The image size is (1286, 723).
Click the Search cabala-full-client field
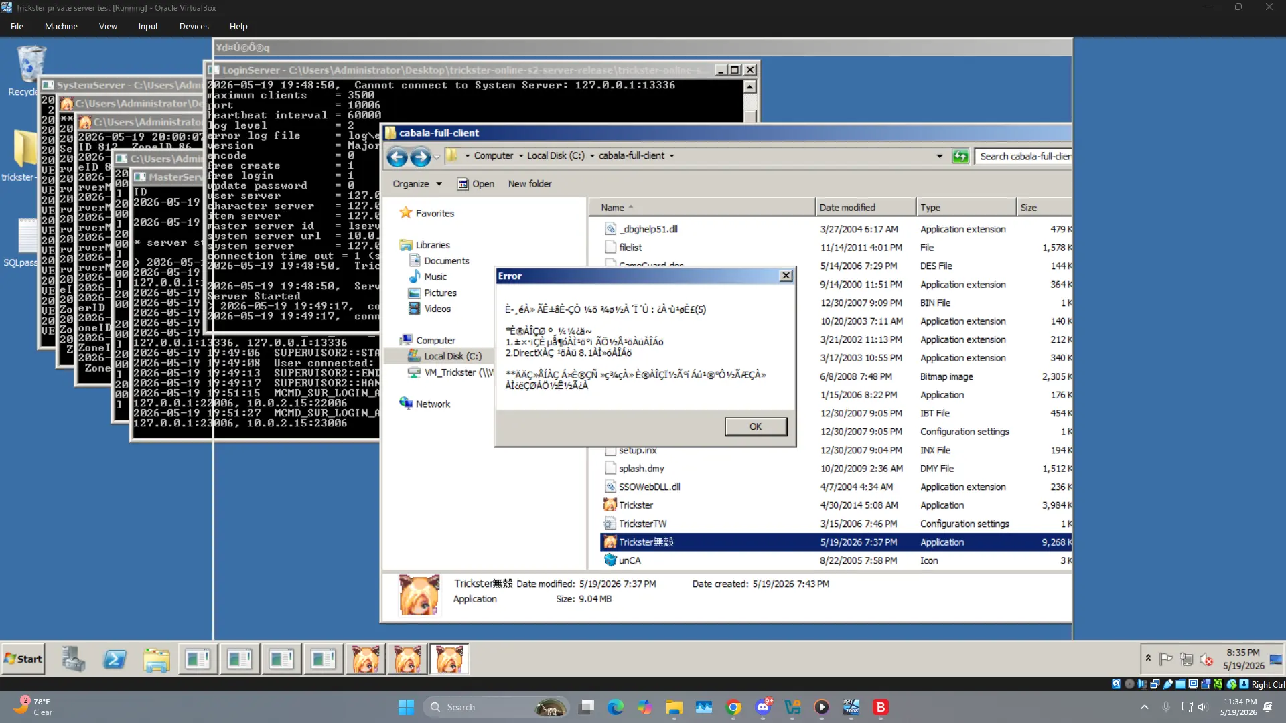click(x=1023, y=156)
